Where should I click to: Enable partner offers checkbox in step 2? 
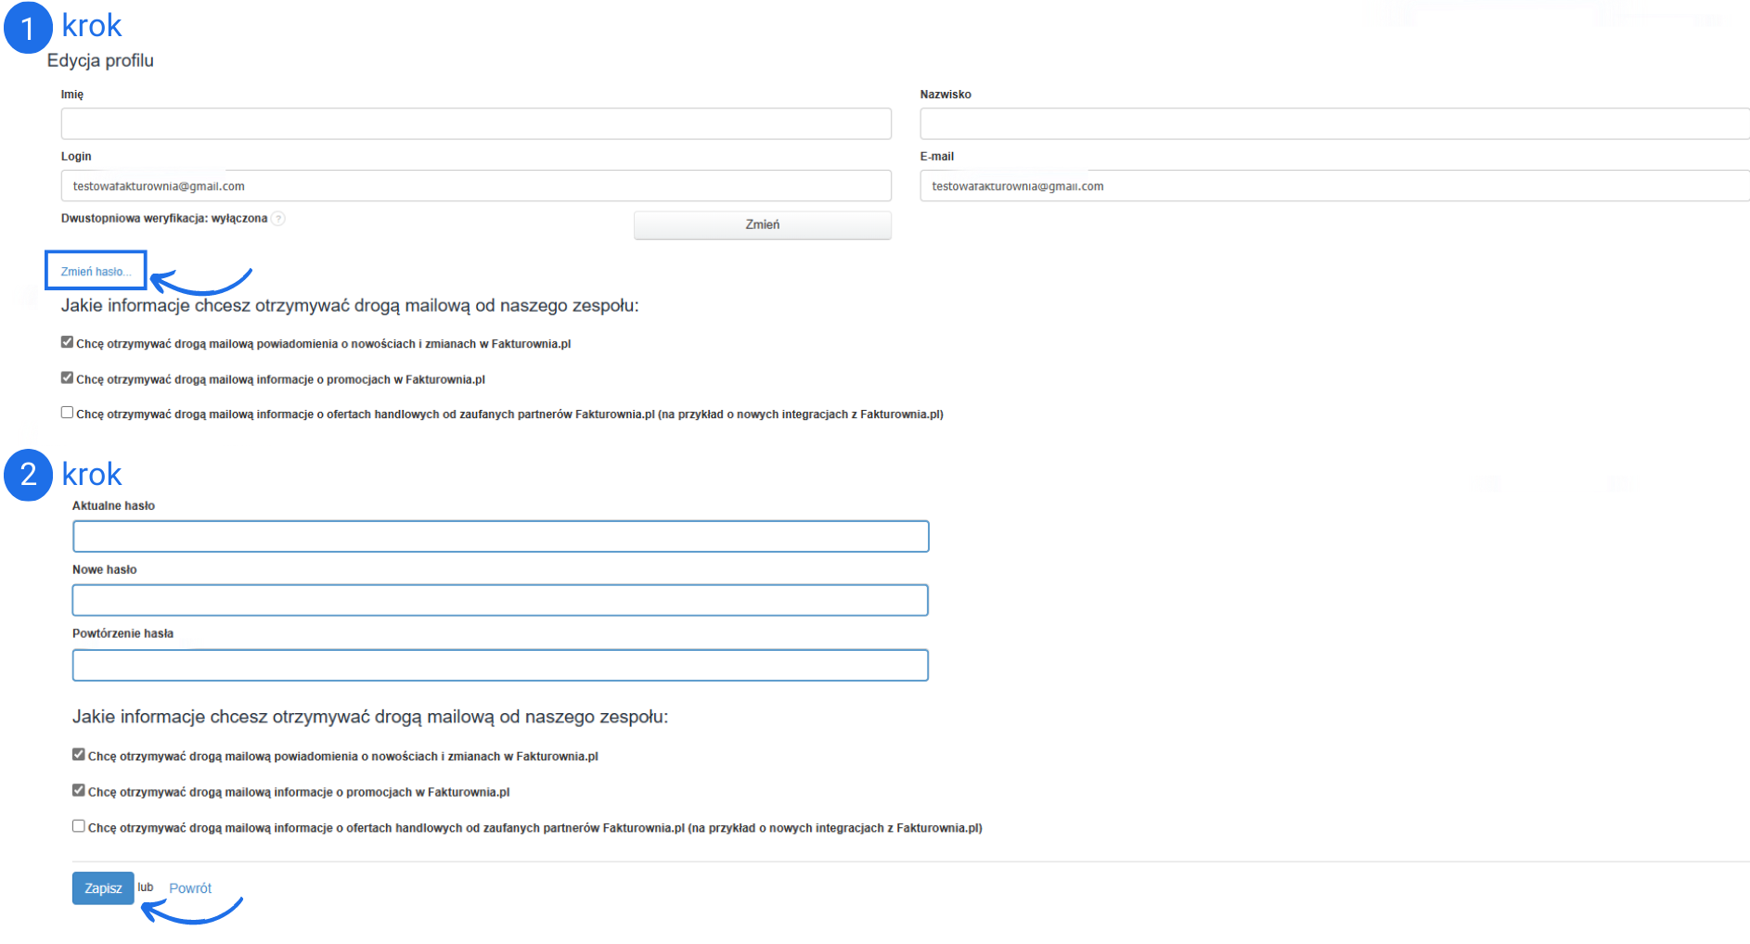pyautogui.click(x=79, y=826)
